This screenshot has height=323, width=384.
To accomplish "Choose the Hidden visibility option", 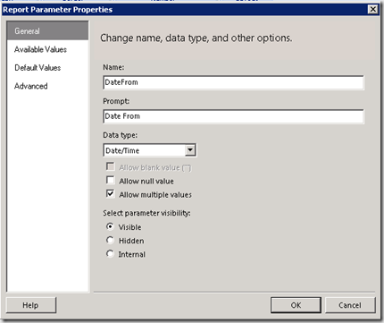I will pyautogui.click(x=110, y=240).
